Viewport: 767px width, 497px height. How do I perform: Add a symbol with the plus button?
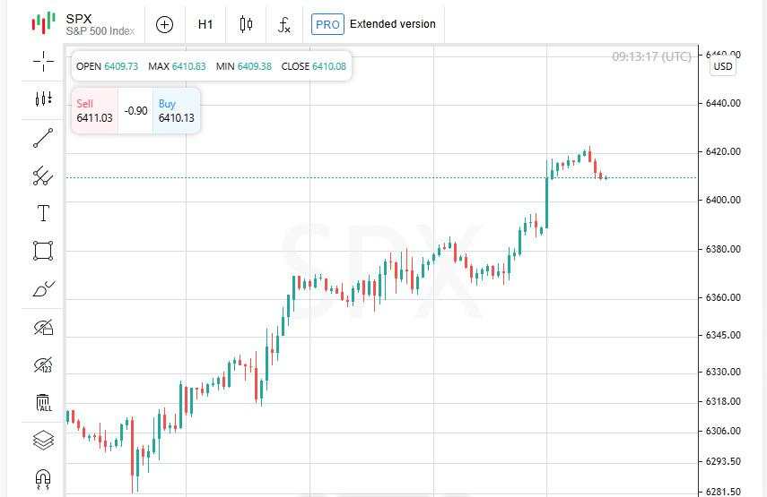point(164,24)
